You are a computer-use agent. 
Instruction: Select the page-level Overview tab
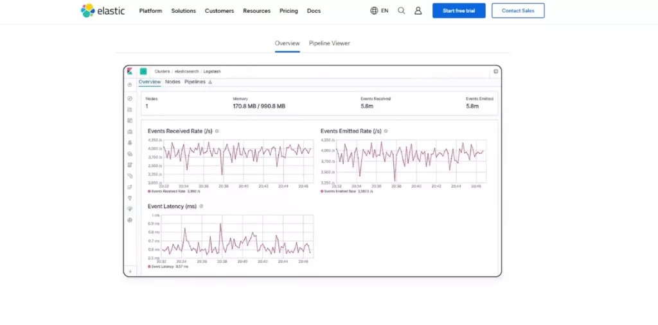(x=287, y=43)
